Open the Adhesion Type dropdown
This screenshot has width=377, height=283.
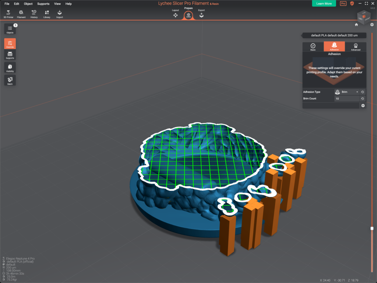pos(346,92)
